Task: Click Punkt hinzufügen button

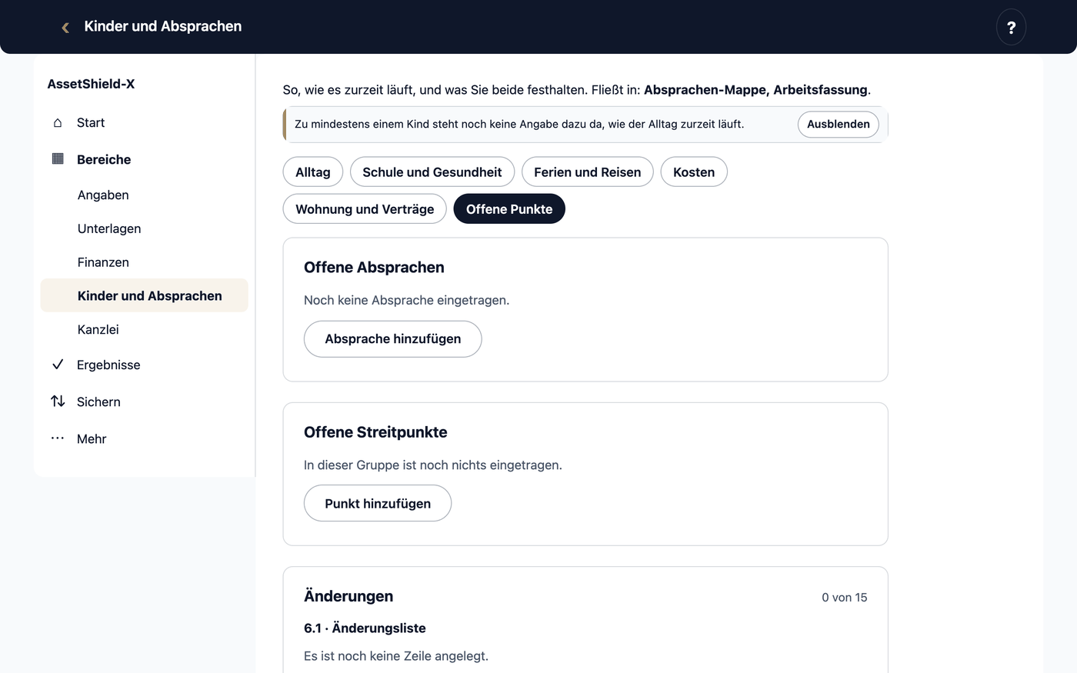Action: click(378, 504)
